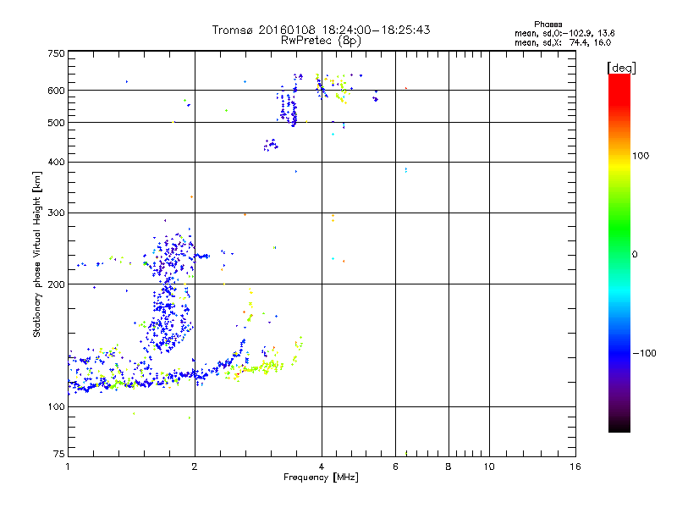Click the phase color bar
The height and width of the screenshot is (508, 677).
[x=619, y=252]
